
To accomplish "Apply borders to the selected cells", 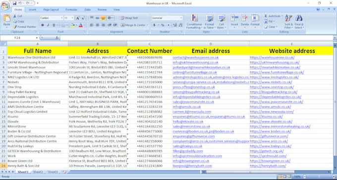I will coord(63,25).
